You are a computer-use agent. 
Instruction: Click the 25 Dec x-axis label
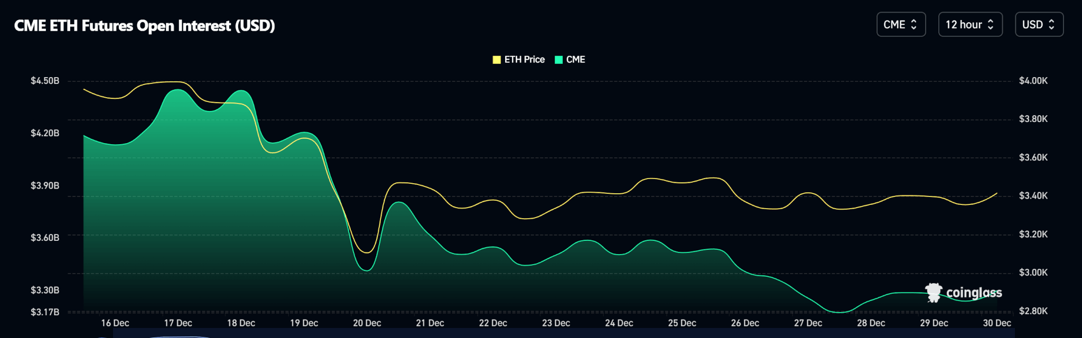[x=682, y=323]
